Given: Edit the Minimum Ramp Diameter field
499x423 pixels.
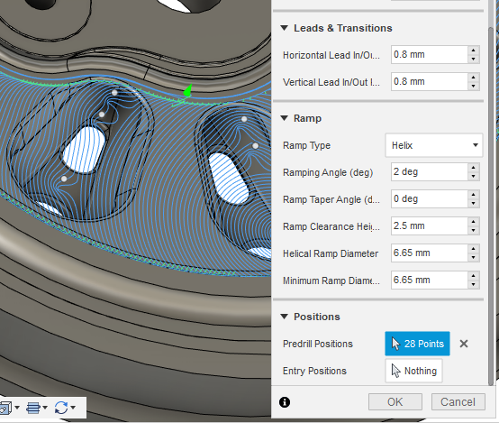Looking at the screenshot, I should click(430, 280).
